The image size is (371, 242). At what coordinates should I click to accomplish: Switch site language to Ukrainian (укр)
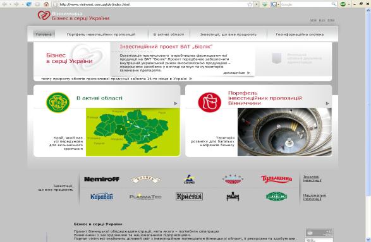pyautogui.click(x=313, y=20)
